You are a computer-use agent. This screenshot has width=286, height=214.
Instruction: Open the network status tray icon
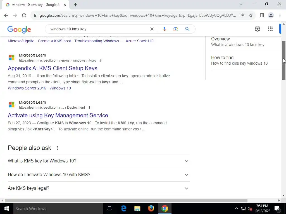[x=243, y=208]
